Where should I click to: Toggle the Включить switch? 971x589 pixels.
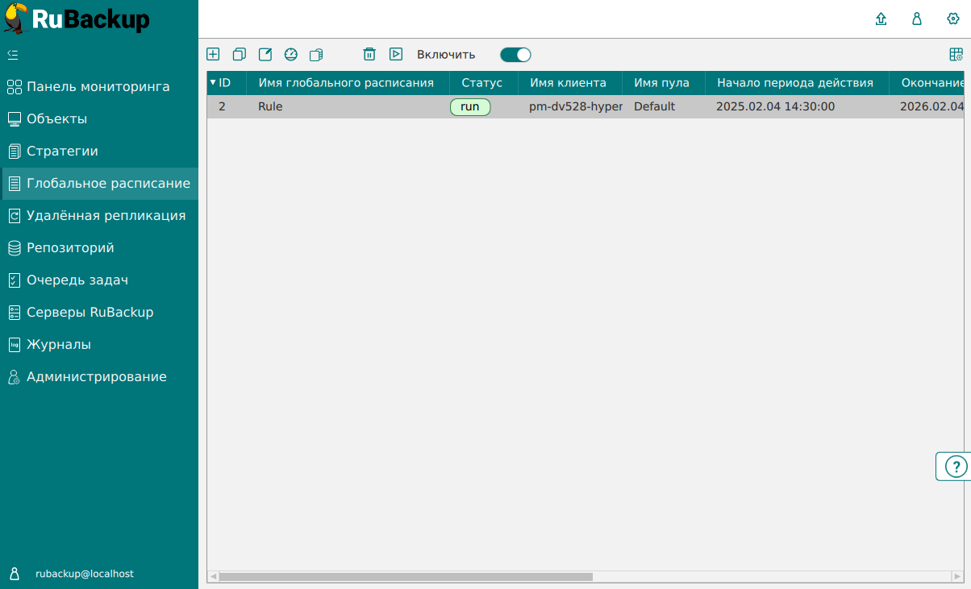(x=515, y=55)
